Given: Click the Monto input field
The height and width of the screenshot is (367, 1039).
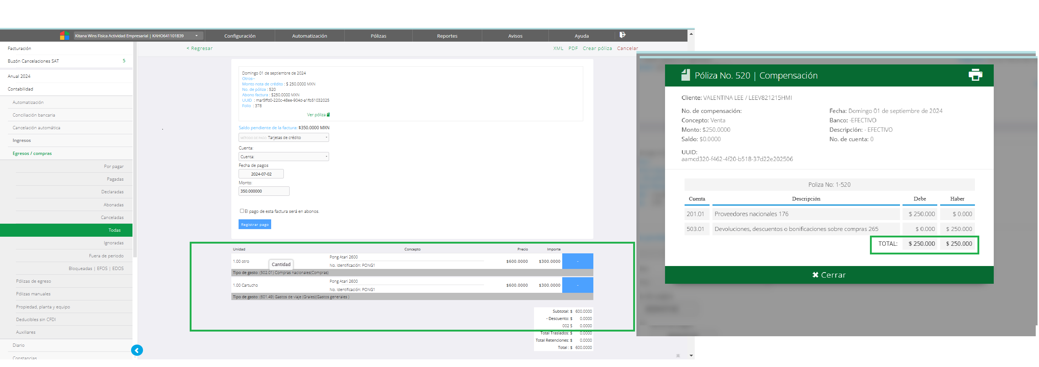Looking at the screenshot, I should tap(264, 191).
